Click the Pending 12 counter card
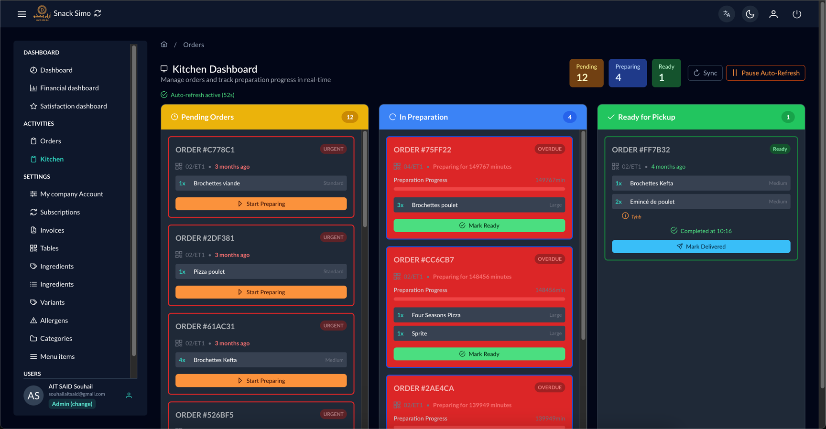826x429 pixels. (x=586, y=73)
